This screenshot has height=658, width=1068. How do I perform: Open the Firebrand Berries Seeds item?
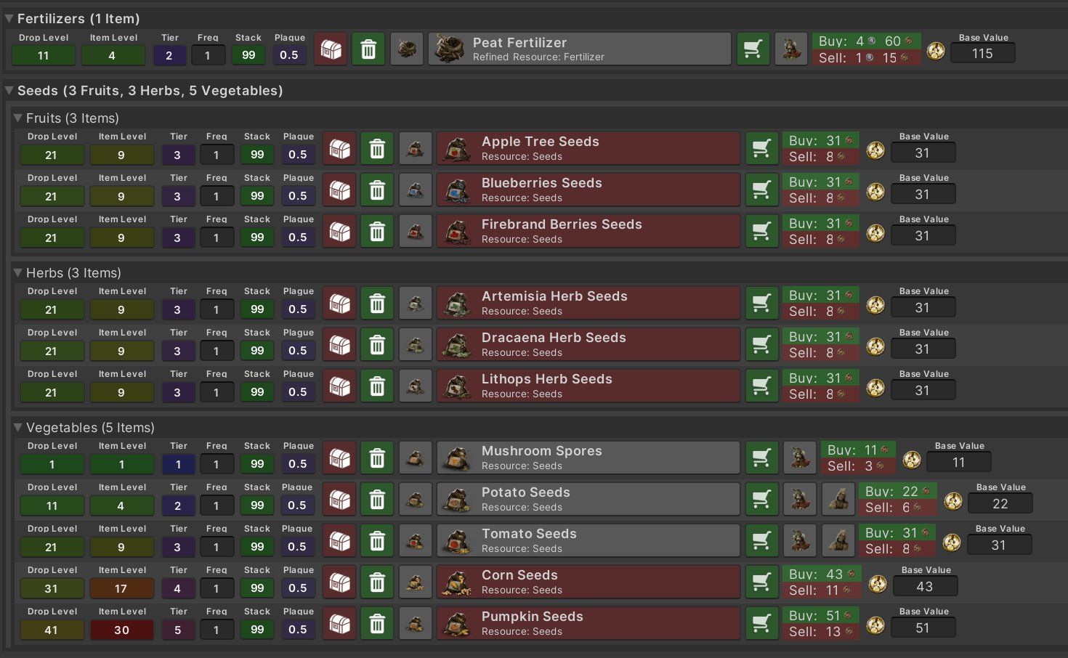point(587,231)
